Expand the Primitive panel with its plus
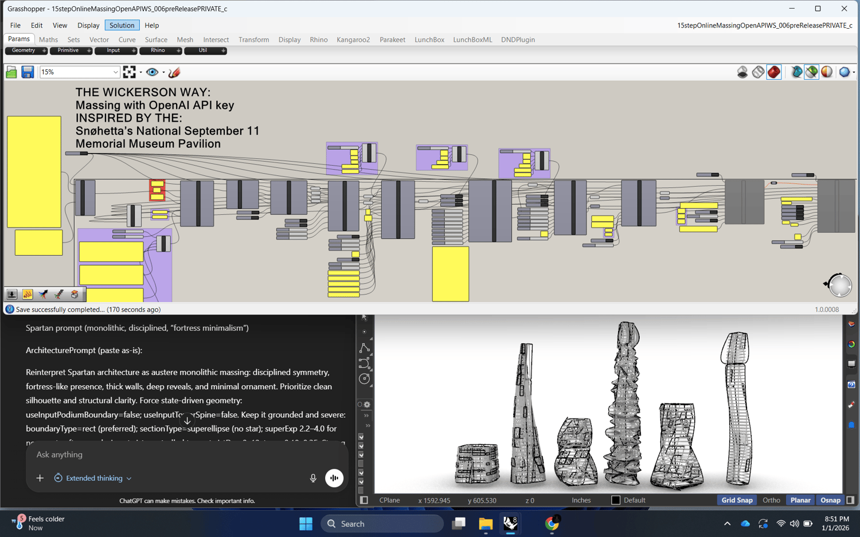Screen dimensions: 860x537 point(89,51)
